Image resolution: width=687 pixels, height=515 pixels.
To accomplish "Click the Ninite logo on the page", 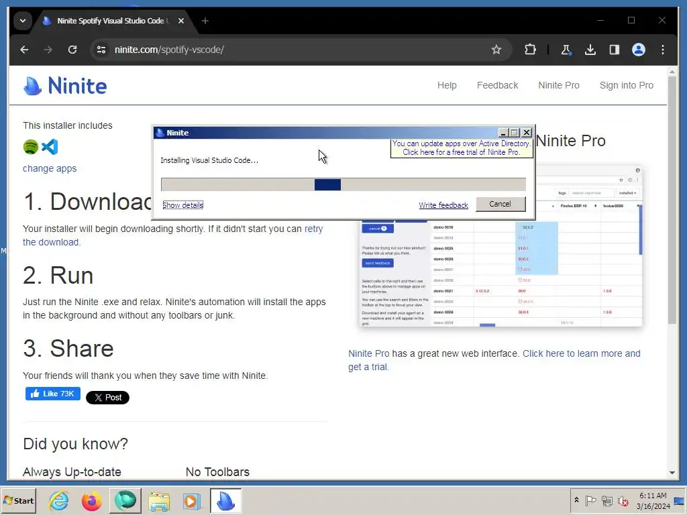I will coord(65,86).
